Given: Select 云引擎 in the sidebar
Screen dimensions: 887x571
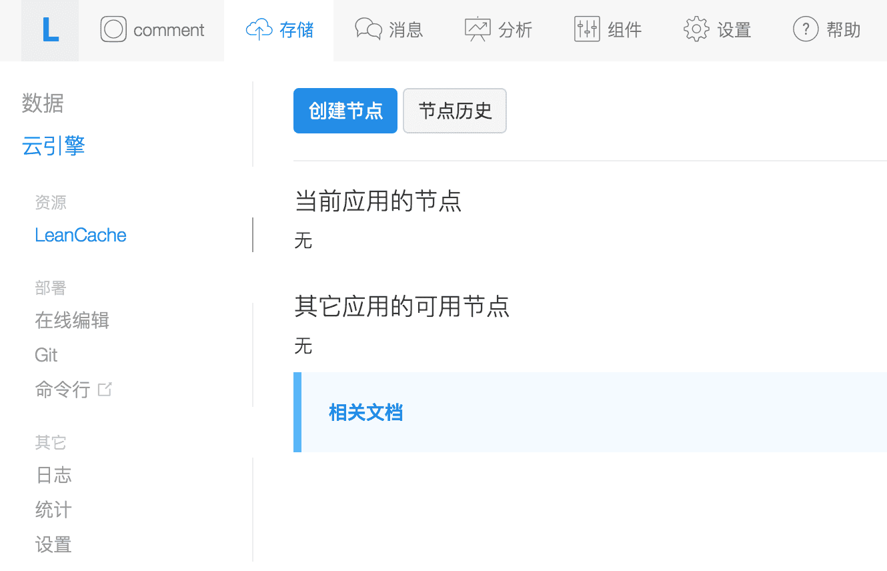Looking at the screenshot, I should pos(53,146).
